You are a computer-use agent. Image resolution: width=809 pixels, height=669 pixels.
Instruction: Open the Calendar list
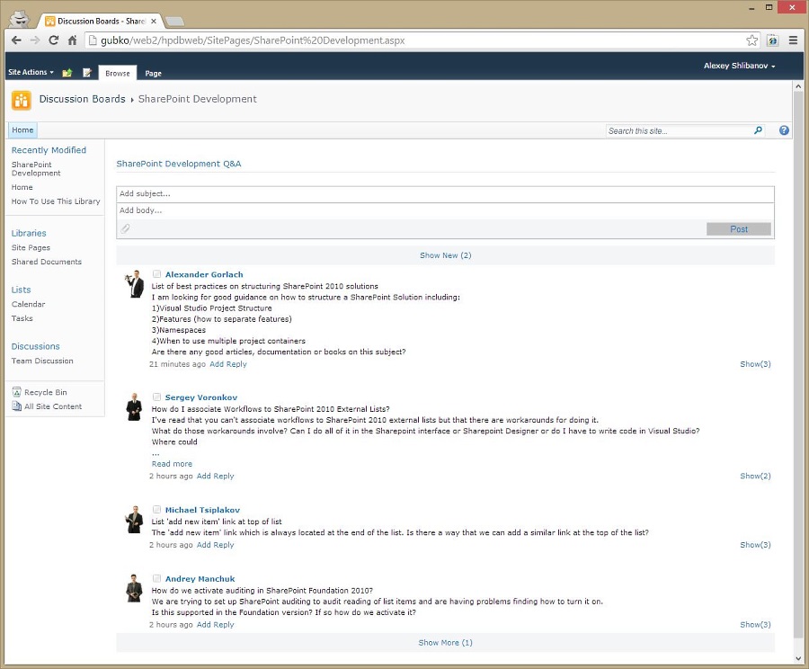[x=29, y=304]
